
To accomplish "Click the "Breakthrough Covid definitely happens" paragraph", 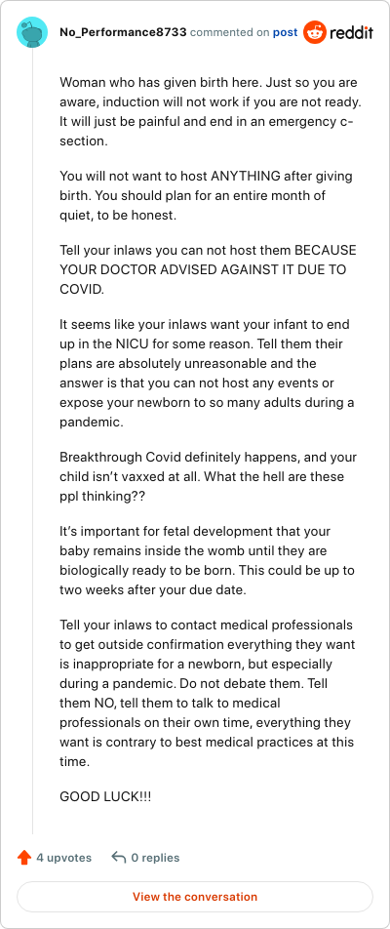I will pyautogui.click(x=209, y=477).
